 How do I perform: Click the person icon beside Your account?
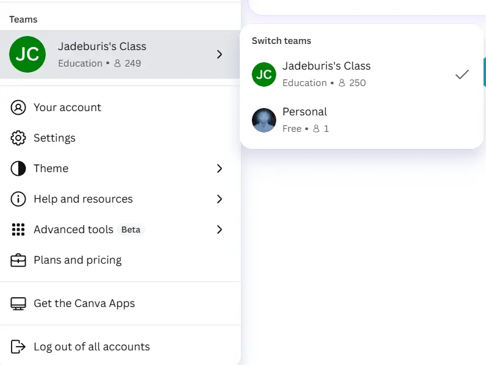18,107
